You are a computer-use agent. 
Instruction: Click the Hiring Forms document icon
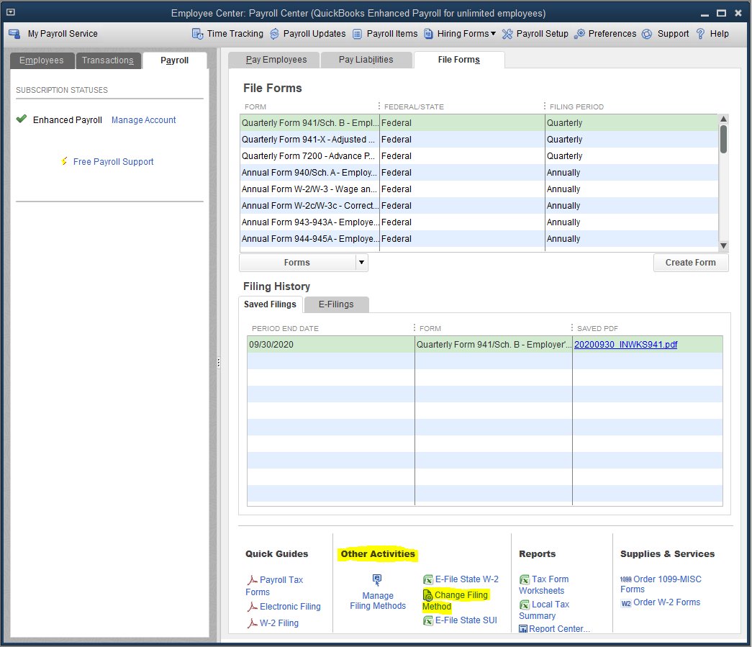(428, 34)
